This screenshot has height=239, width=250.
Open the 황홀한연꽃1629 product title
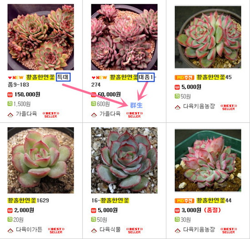tap(28, 200)
